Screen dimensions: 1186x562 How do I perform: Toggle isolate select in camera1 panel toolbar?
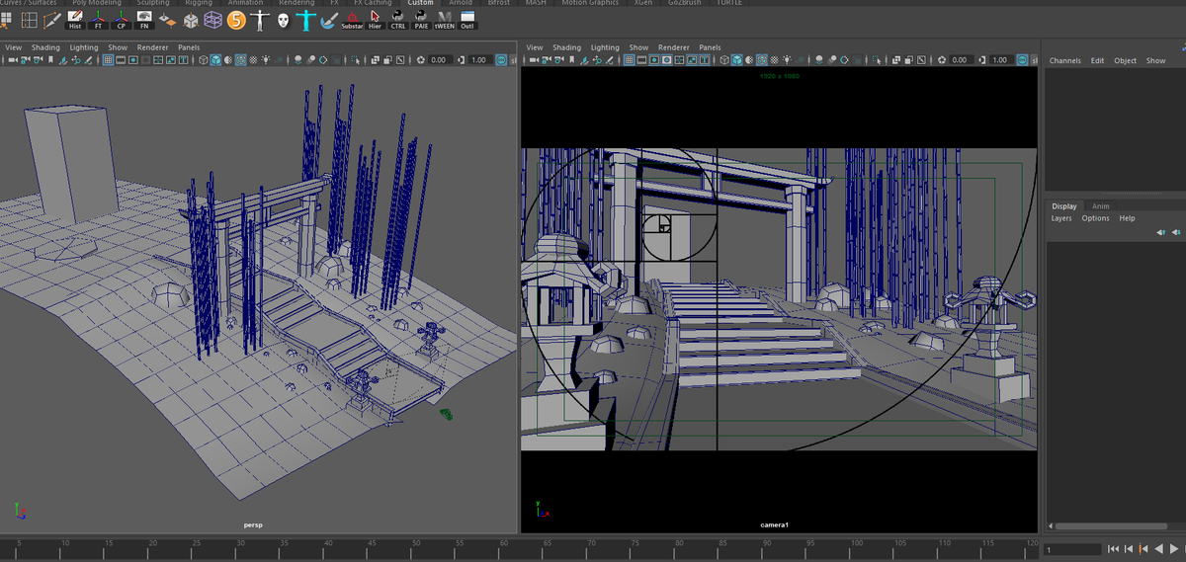coord(876,60)
